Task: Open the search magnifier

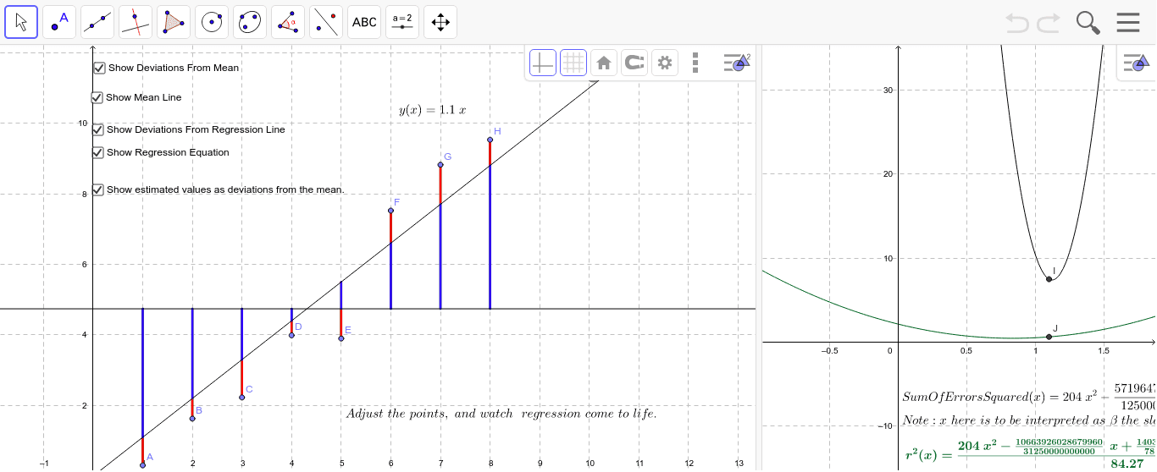Action: [x=1088, y=23]
